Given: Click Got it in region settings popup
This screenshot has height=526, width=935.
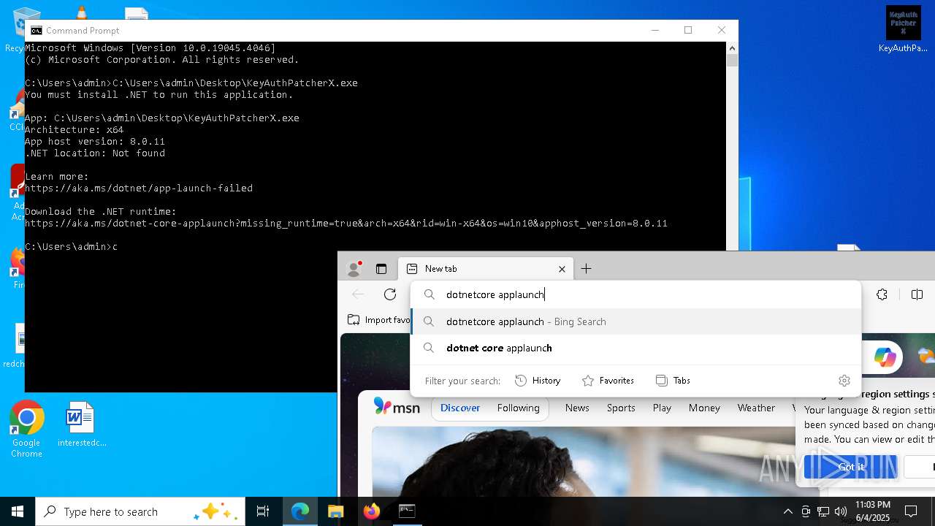Looking at the screenshot, I should coord(850,467).
